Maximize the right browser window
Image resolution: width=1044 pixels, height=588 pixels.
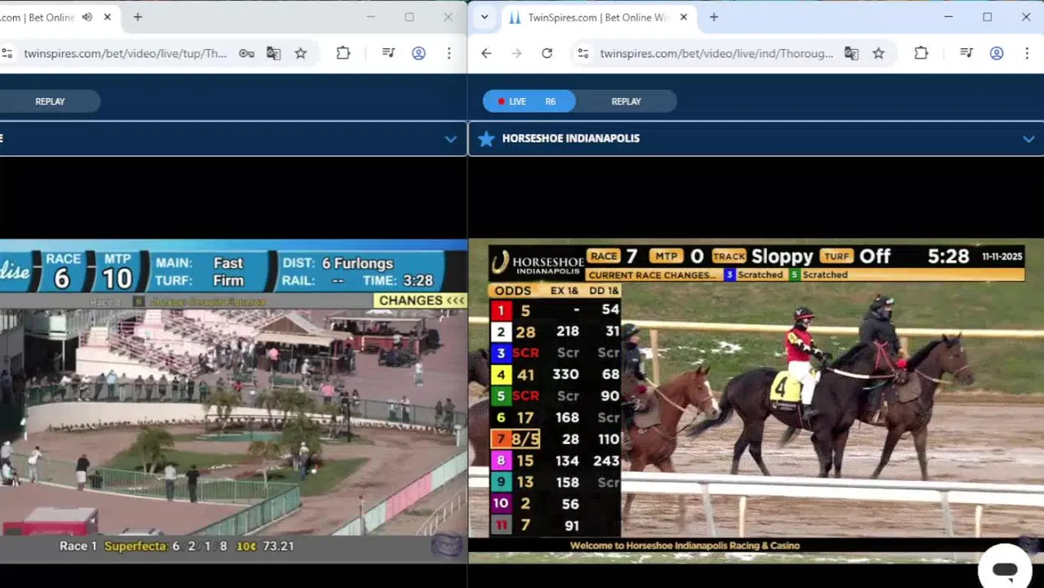pos(987,17)
